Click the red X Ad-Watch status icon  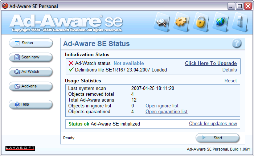71,63
